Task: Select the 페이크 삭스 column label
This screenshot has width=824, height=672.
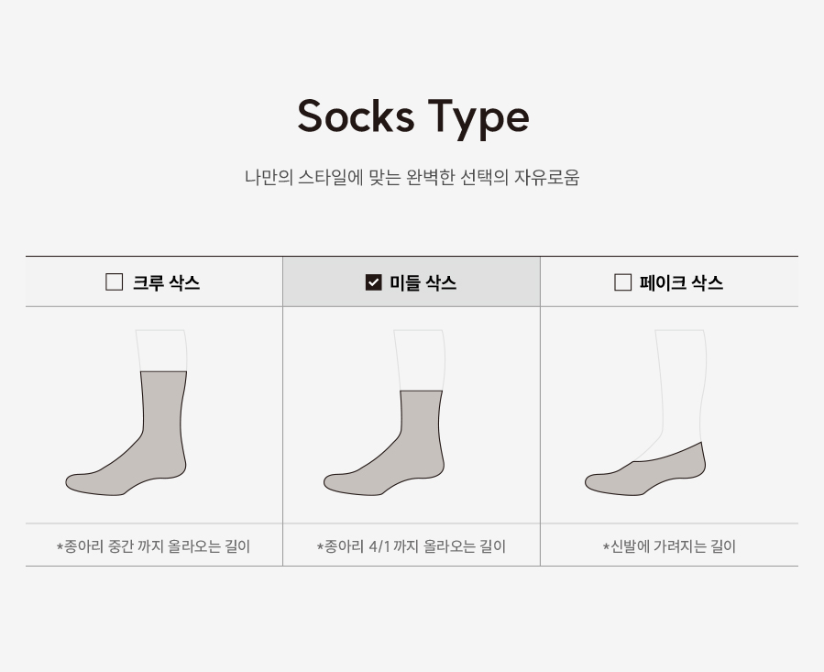Action: pyautogui.click(x=681, y=282)
